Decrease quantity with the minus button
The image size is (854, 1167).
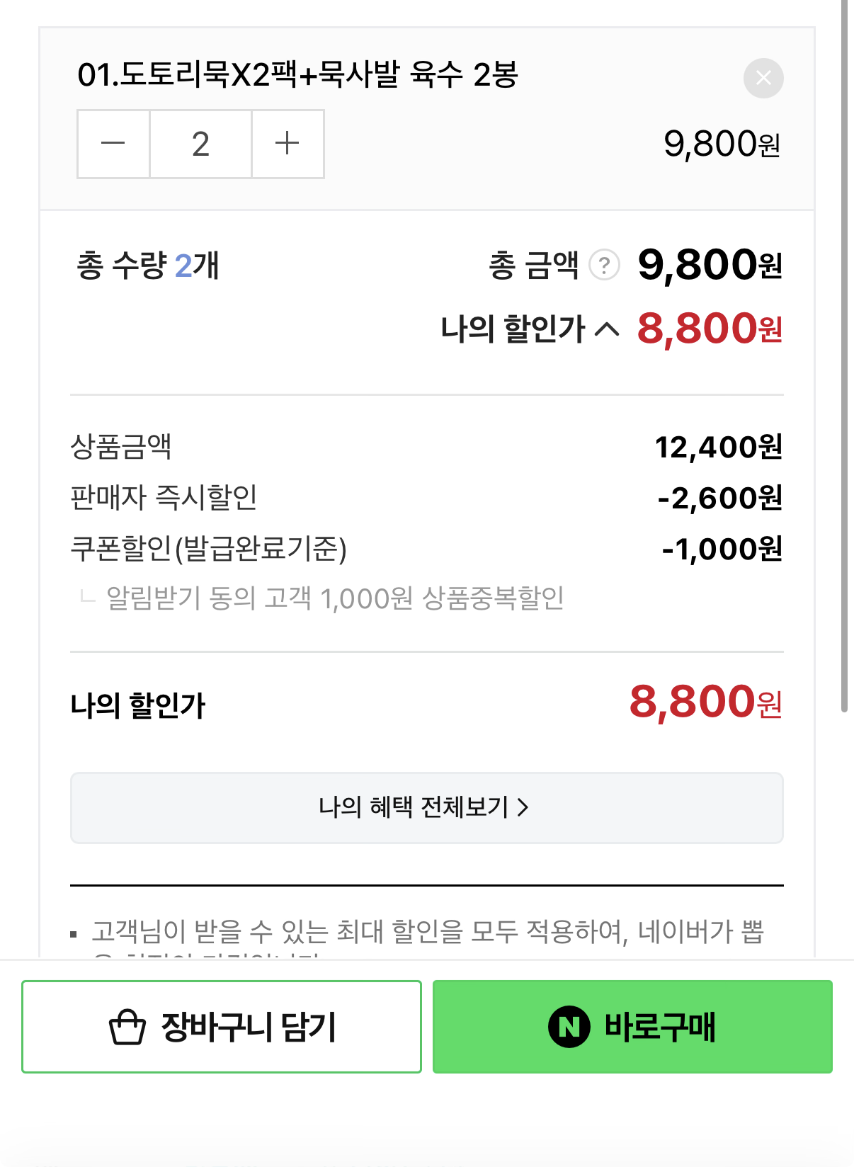(113, 144)
